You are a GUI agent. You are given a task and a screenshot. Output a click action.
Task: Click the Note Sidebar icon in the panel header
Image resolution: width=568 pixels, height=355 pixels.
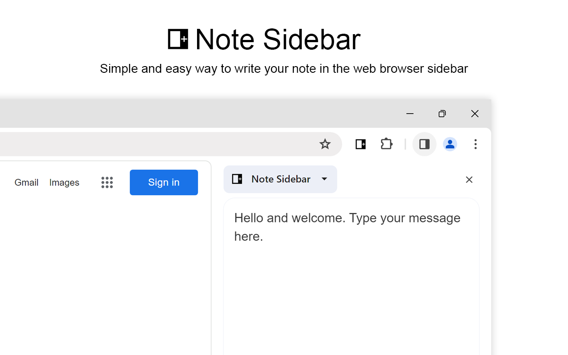coord(237,179)
